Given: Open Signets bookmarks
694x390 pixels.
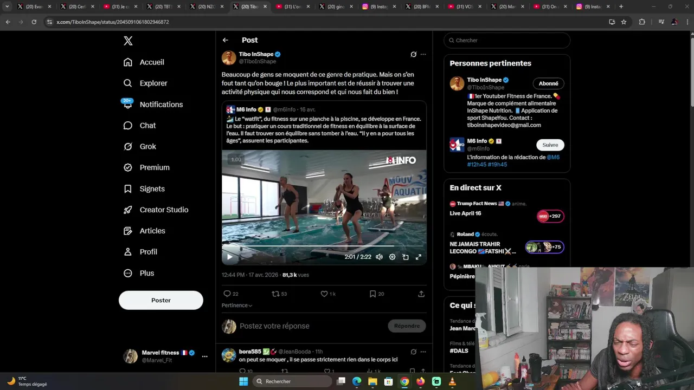Looking at the screenshot, I should click(x=144, y=189).
